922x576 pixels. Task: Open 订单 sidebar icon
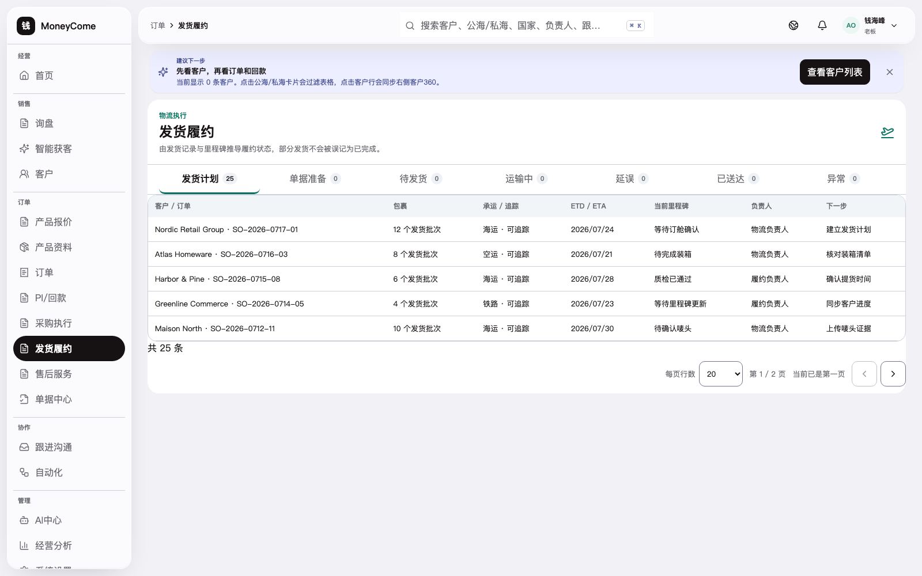(x=24, y=272)
